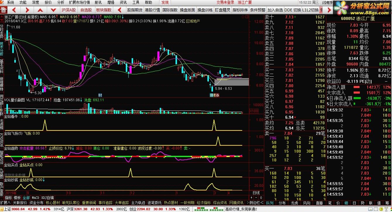This screenshot has height=212, width=392.
Task: Open the 重要新闻 bottom tab
Action: [89, 203]
